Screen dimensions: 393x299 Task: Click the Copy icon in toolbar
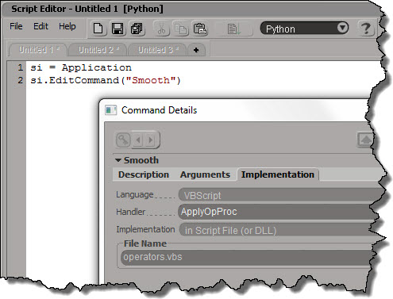click(181, 29)
